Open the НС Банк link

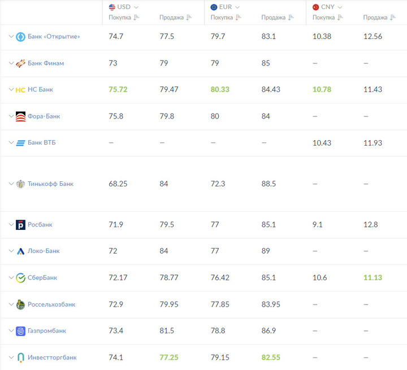click(x=40, y=89)
